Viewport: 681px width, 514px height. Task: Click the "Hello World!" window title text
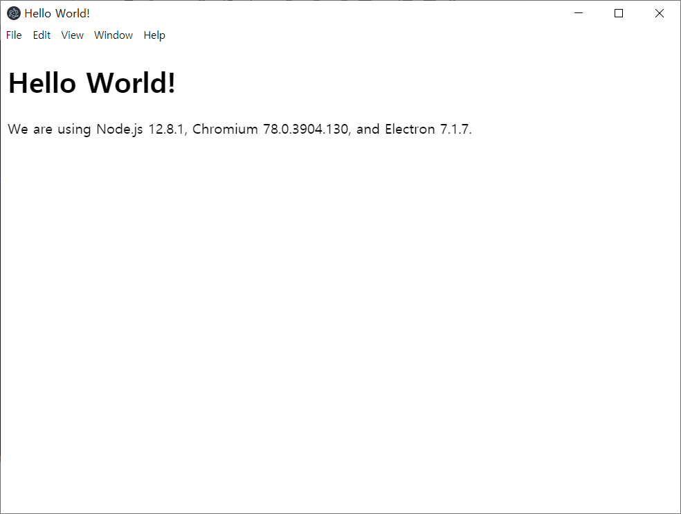pyautogui.click(x=57, y=13)
